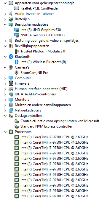This screenshot has height=200, width=110.
Task: Expand Audio-invoer en -uitvoer category
Action: click(5, 14)
